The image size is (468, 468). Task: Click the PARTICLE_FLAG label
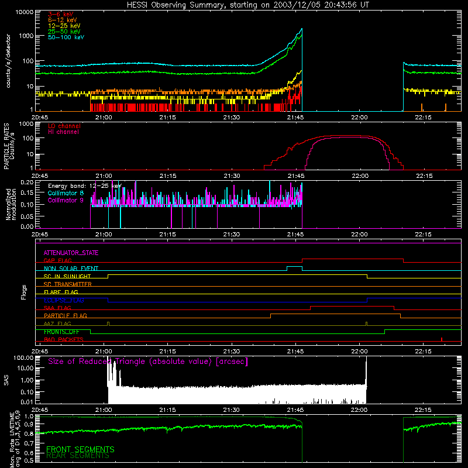click(x=66, y=315)
